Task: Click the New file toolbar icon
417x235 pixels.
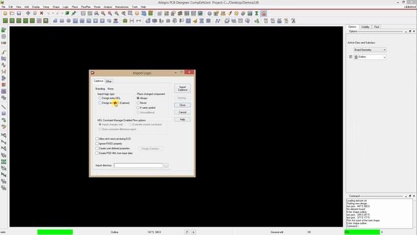Action: (5, 13)
